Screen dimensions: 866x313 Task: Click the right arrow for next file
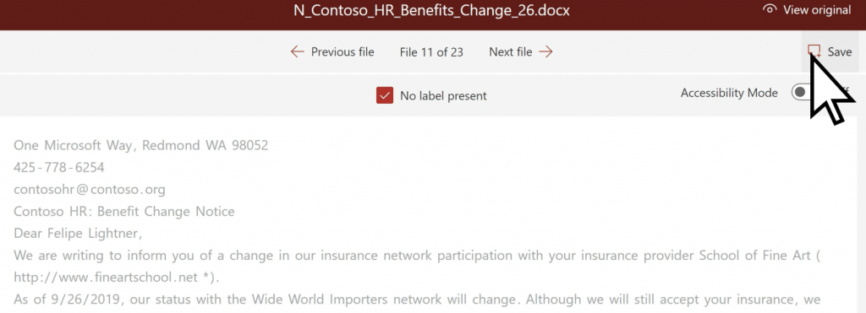pos(545,51)
